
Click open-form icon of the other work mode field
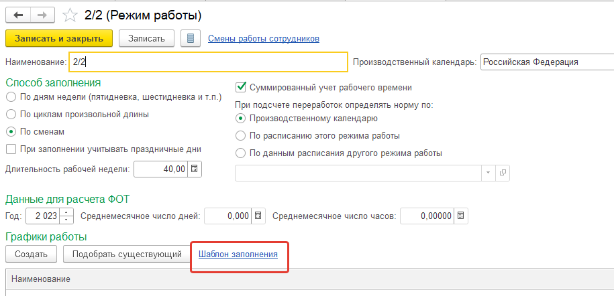pyautogui.click(x=503, y=172)
